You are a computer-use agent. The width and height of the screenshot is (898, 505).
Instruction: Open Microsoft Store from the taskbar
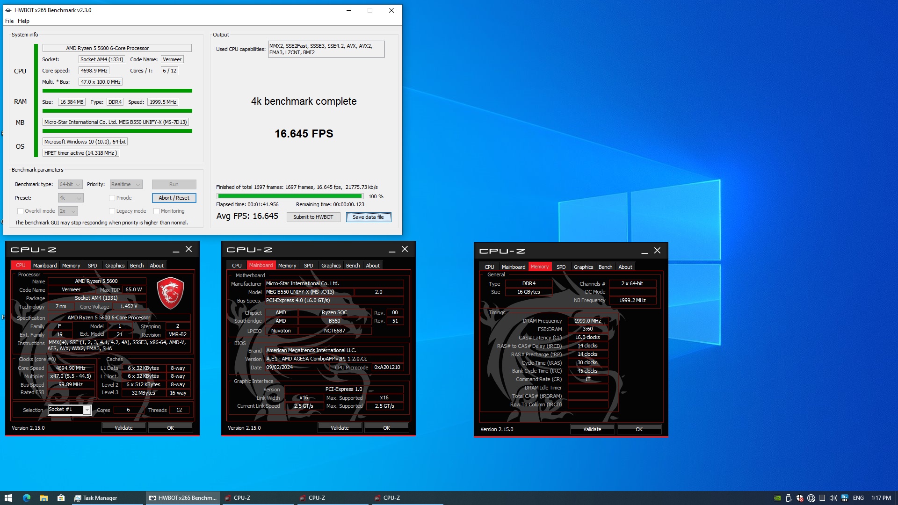61,498
